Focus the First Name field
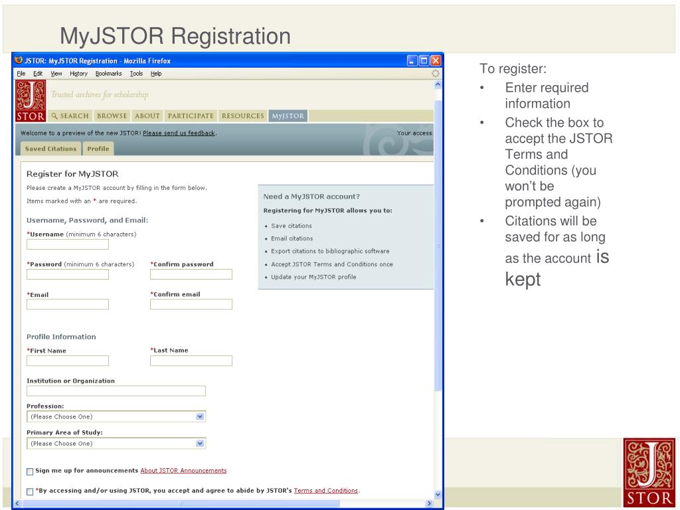 [68, 361]
